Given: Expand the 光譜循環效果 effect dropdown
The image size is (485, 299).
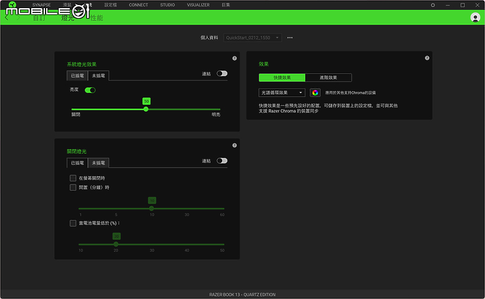Looking at the screenshot, I should [x=282, y=92].
